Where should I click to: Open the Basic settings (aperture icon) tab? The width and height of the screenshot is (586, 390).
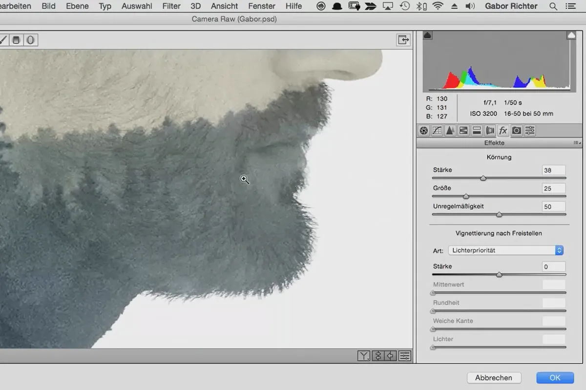(424, 131)
